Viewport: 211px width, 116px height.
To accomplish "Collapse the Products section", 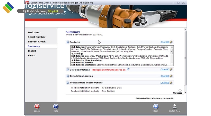I will (x=68, y=42).
